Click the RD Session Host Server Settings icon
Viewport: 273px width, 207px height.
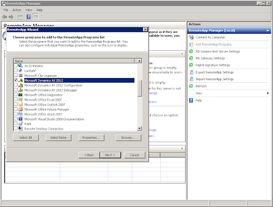point(191,51)
